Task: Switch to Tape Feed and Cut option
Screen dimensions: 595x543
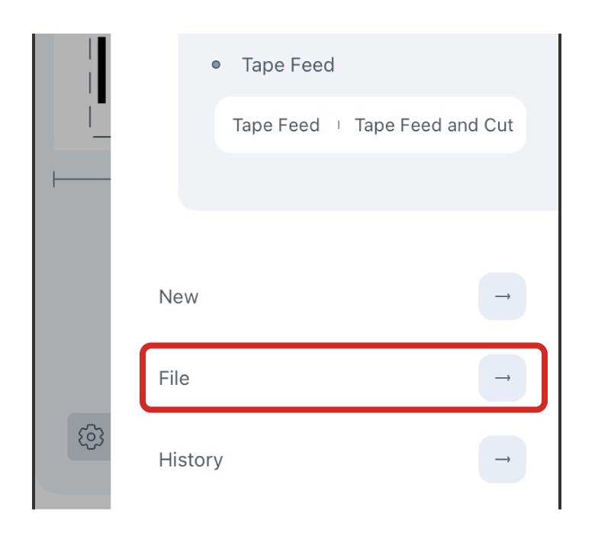Action: pyautogui.click(x=434, y=125)
